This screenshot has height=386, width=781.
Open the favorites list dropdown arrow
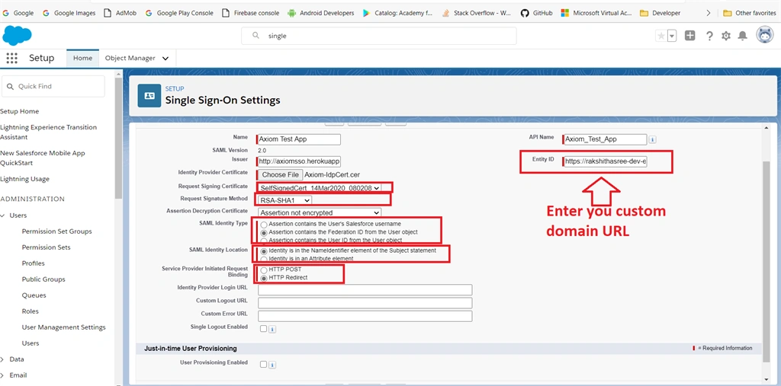(672, 36)
